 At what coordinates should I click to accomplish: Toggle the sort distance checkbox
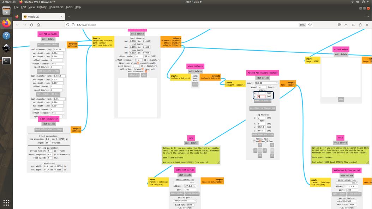pyautogui.click(x=146, y=71)
